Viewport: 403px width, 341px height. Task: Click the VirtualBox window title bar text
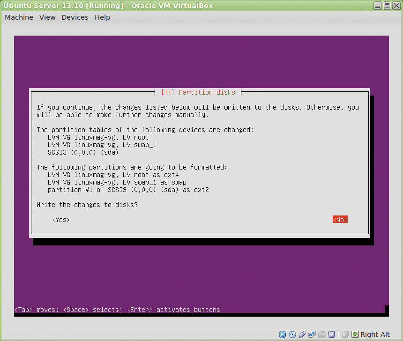pos(108,6)
